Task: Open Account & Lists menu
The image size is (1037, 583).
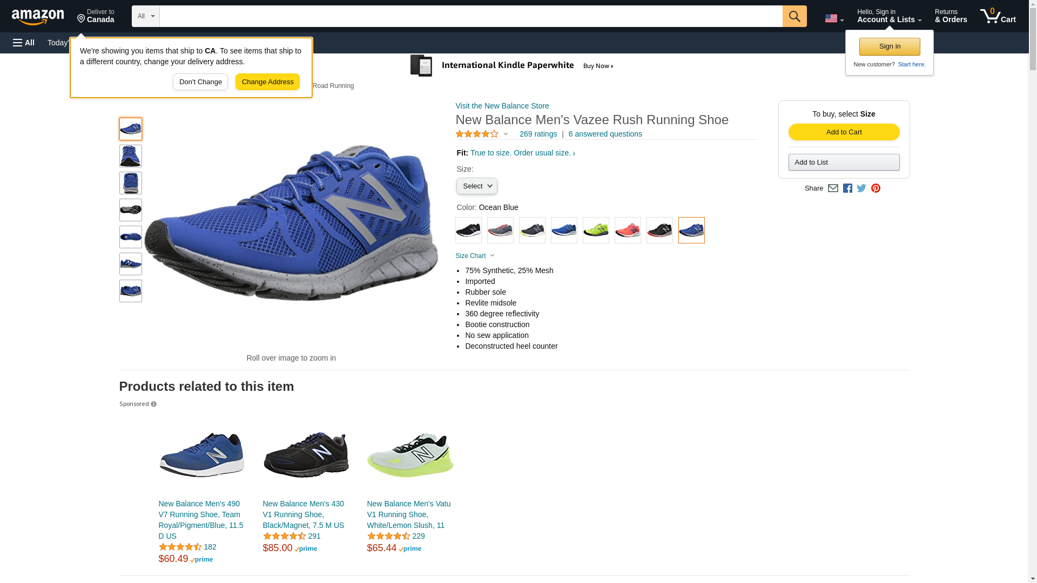Action: point(889,16)
